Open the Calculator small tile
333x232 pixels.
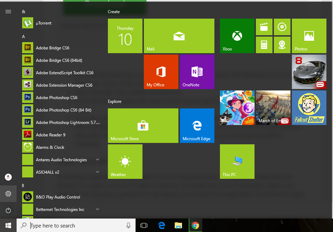264,45
